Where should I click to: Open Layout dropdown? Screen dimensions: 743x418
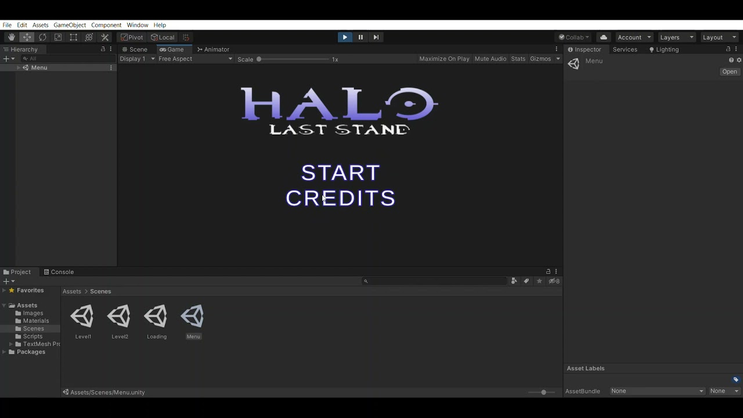pos(720,37)
